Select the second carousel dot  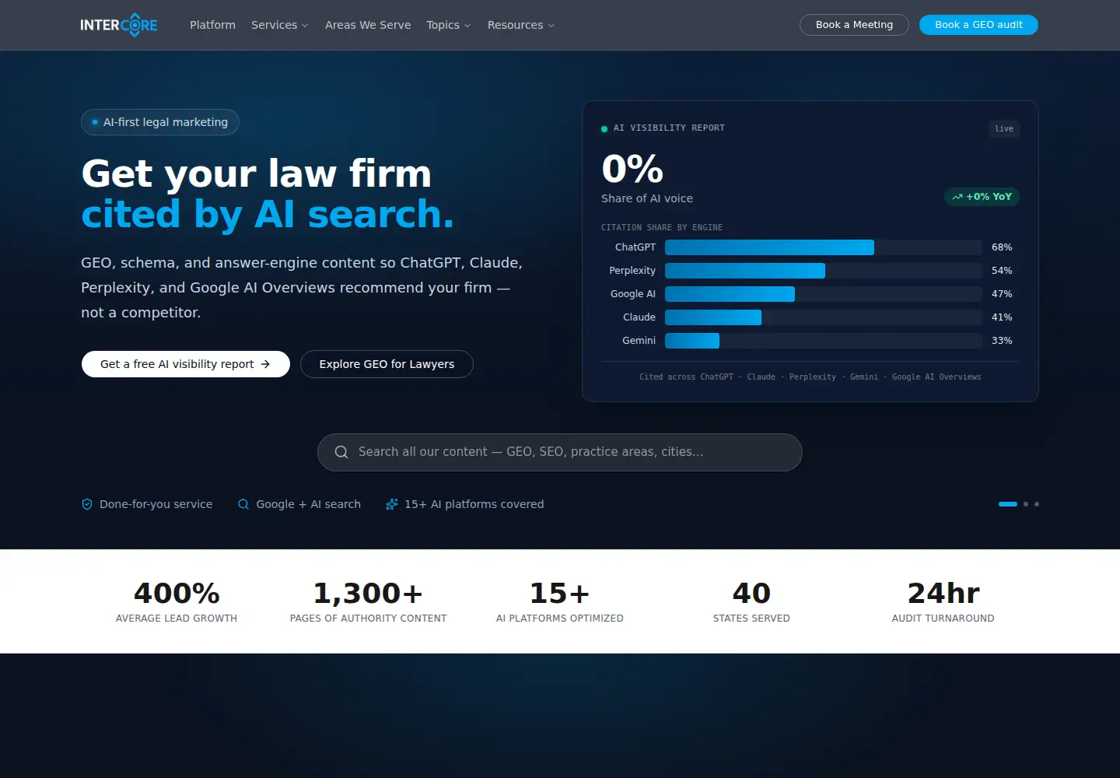click(x=1026, y=504)
